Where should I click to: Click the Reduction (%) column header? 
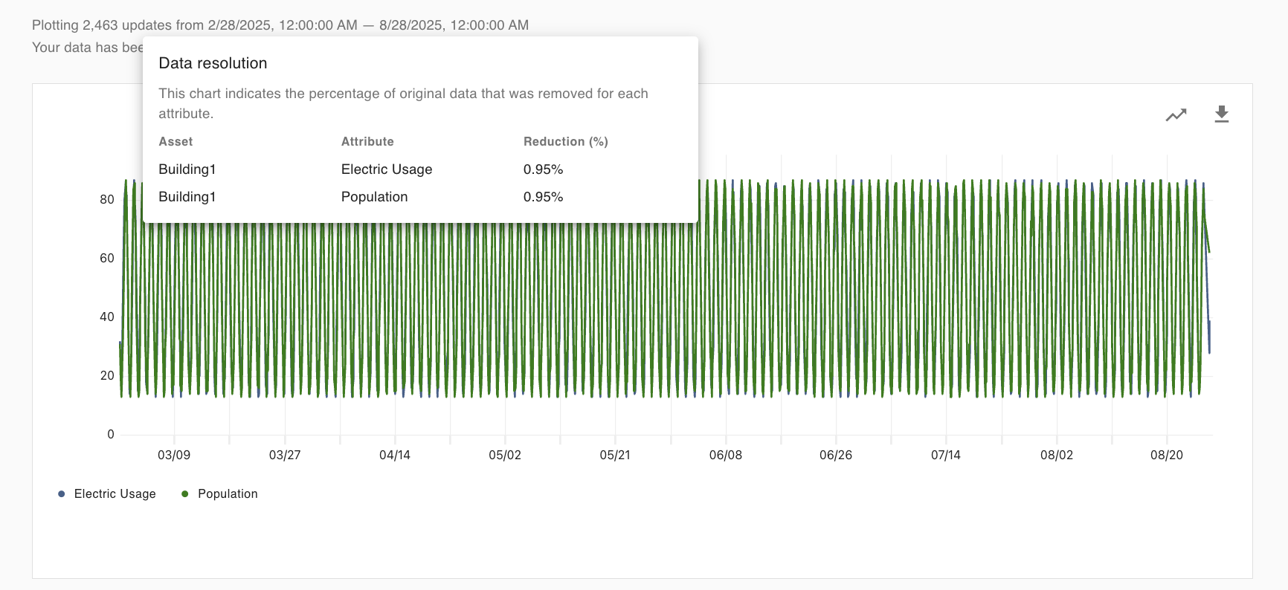pyautogui.click(x=565, y=142)
